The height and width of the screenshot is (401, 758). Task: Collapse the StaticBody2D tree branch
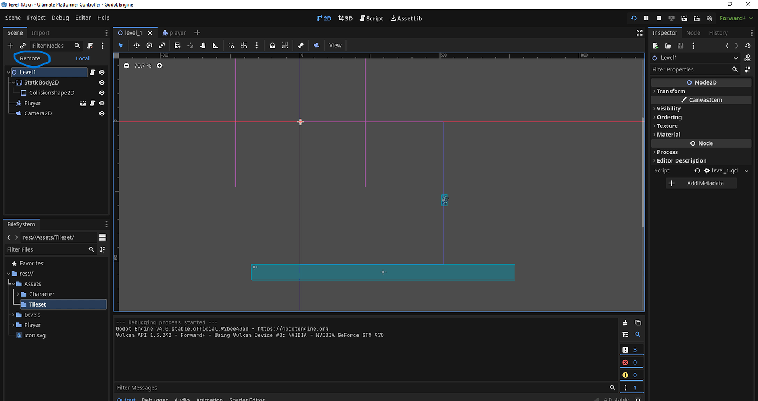[x=14, y=82]
